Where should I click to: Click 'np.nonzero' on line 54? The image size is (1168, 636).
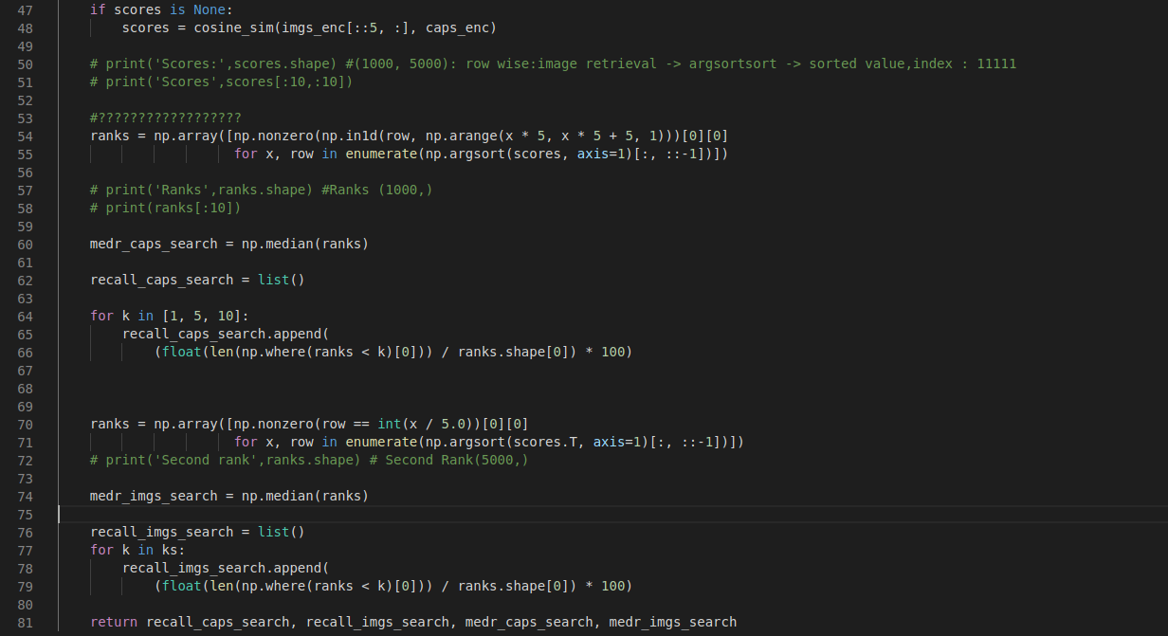[x=275, y=136]
